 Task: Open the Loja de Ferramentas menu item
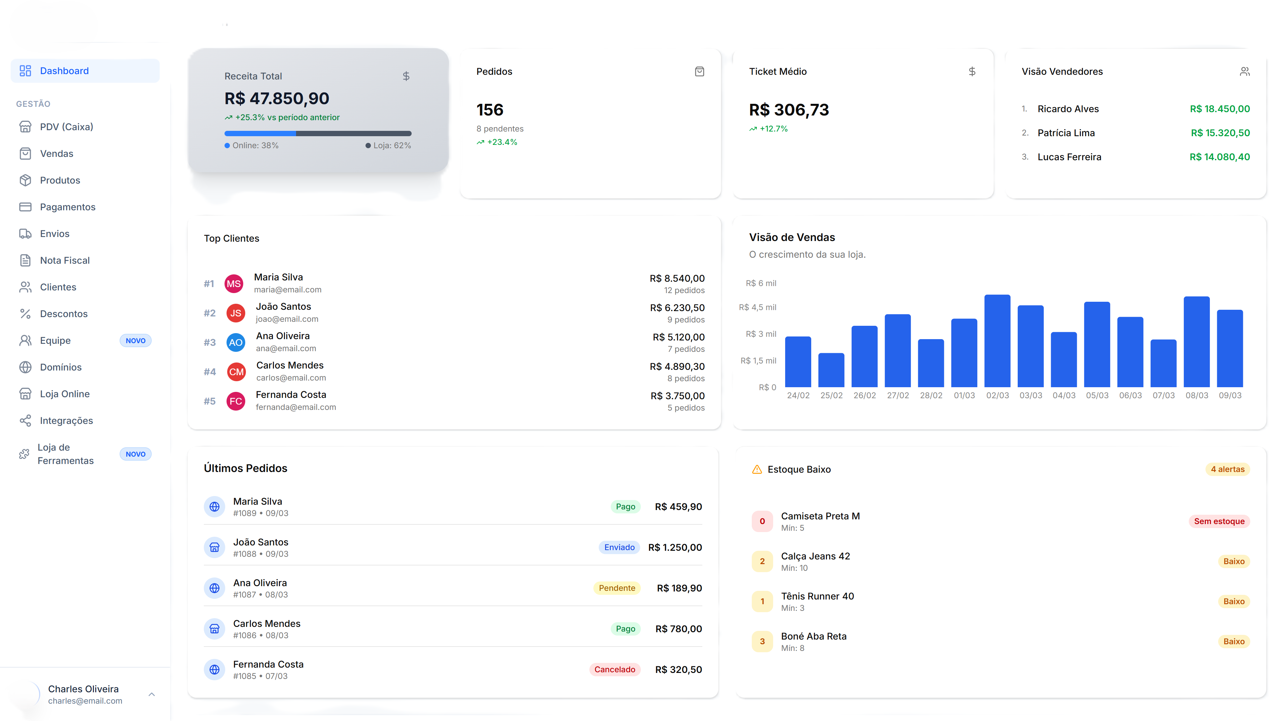tap(65, 454)
